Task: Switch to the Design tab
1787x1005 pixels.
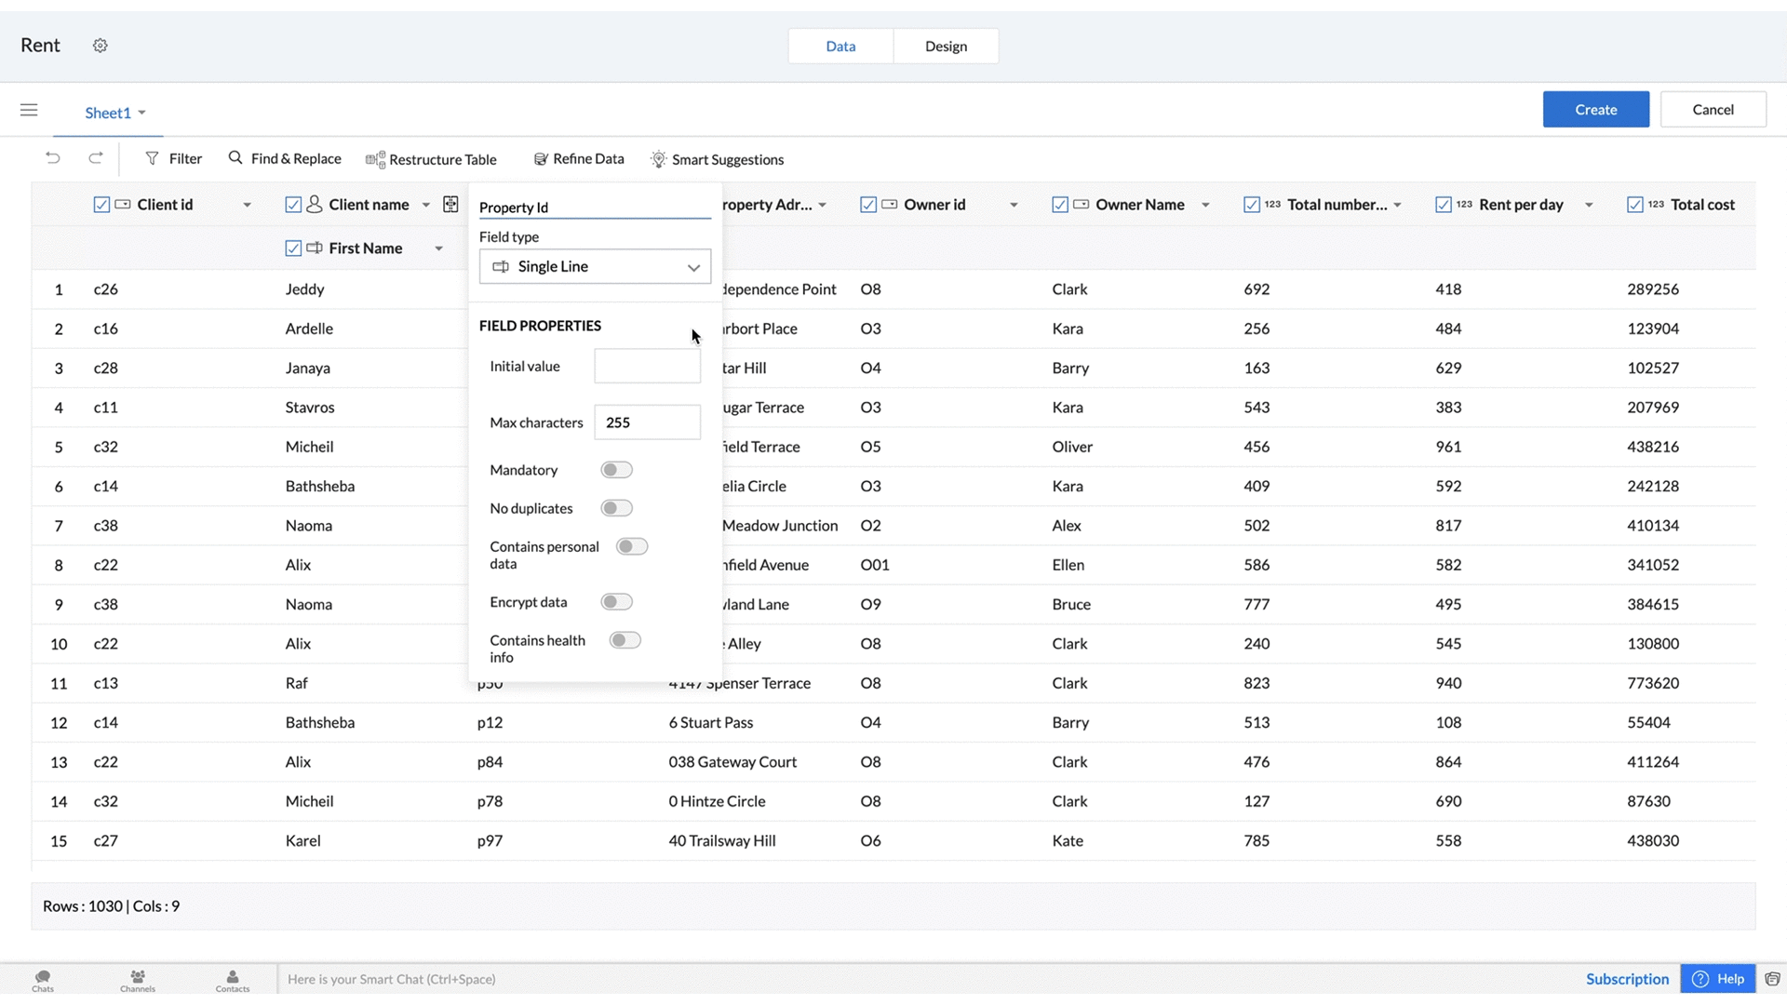Action: pos(946,47)
